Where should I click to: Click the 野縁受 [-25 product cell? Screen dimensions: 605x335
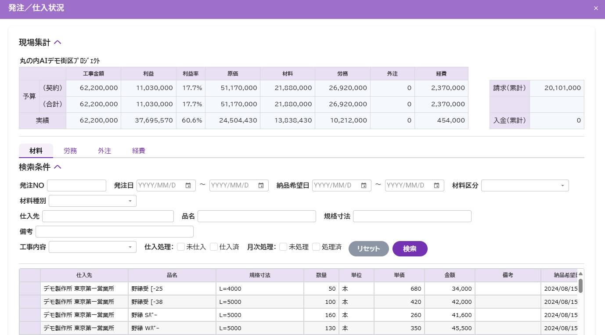click(172, 289)
